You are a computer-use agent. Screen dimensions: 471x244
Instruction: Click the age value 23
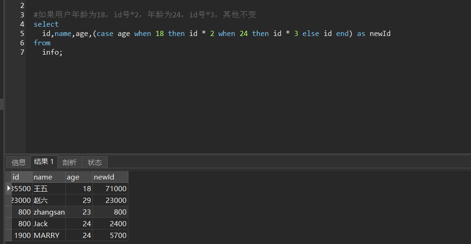[79, 212]
